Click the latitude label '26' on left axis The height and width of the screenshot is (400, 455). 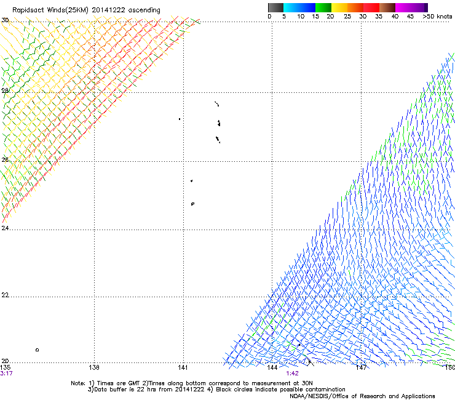click(x=5, y=160)
